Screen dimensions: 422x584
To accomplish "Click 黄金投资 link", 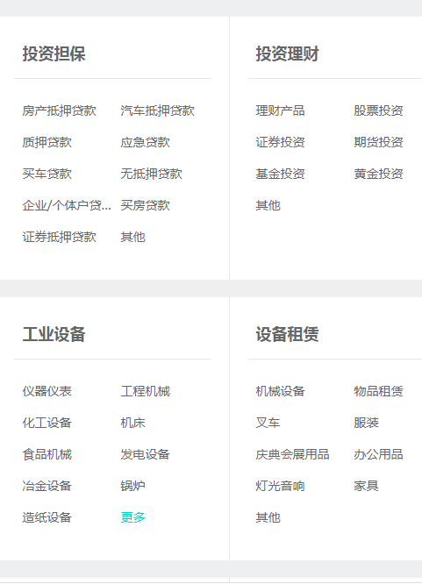I will coord(378,174).
